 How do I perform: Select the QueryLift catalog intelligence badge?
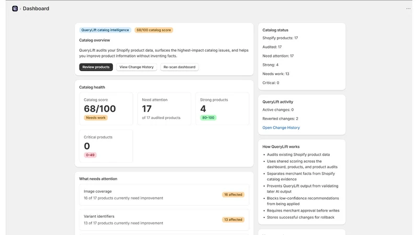click(105, 30)
